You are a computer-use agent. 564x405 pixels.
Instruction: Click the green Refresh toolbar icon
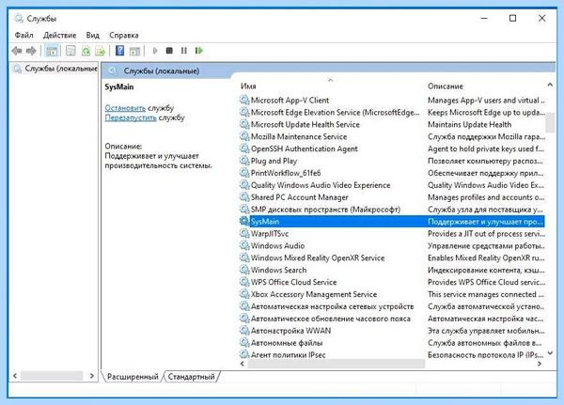(86, 51)
